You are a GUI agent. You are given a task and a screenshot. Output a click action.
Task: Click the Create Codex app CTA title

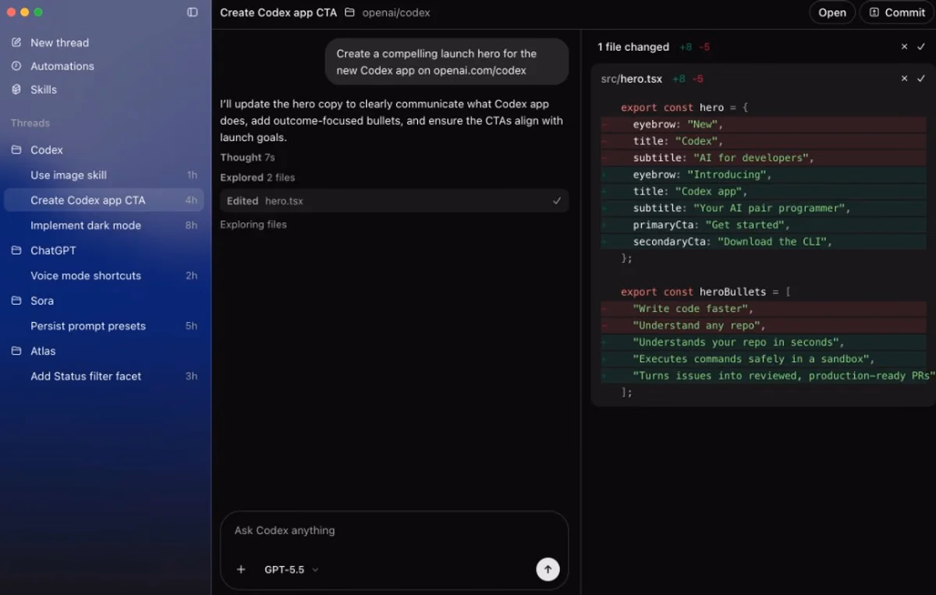coord(278,12)
